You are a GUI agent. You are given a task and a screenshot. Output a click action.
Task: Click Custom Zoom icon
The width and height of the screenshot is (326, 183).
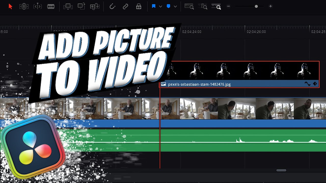[x=216, y=7]
